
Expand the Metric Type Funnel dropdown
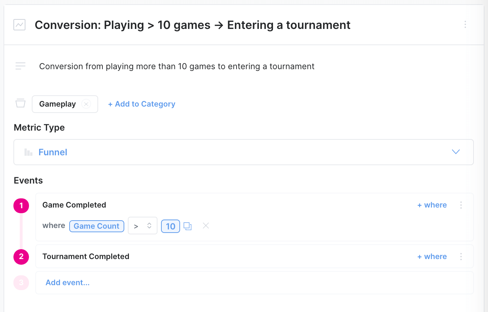pyautogui.click(x=456, y=152)
